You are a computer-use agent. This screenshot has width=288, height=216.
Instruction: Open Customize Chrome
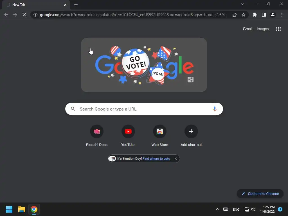pos(260,193)
